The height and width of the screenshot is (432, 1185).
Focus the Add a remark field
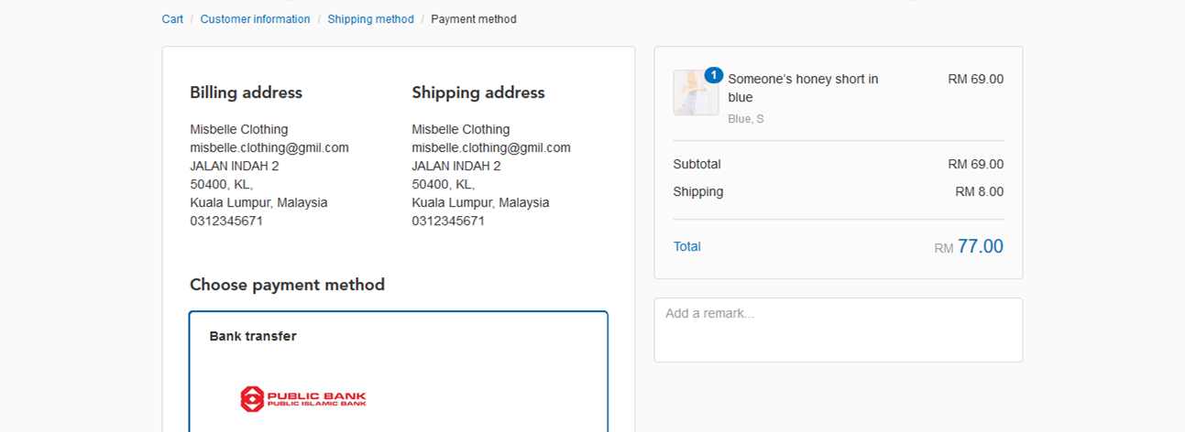click(x=838, y=329)
